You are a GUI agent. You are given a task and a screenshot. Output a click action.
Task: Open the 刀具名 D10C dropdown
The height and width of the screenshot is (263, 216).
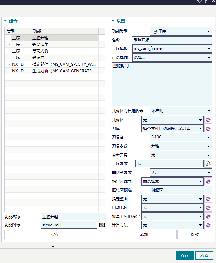pos(181,137)
